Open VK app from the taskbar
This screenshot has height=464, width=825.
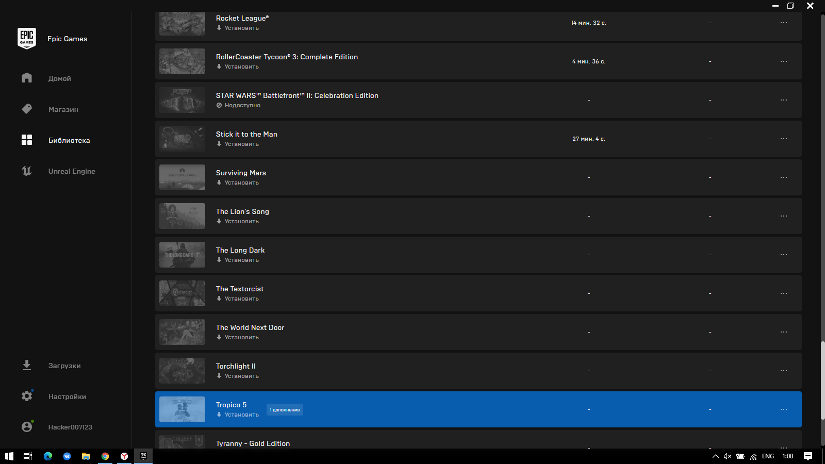pyautogui.click(x=67, y=456)
